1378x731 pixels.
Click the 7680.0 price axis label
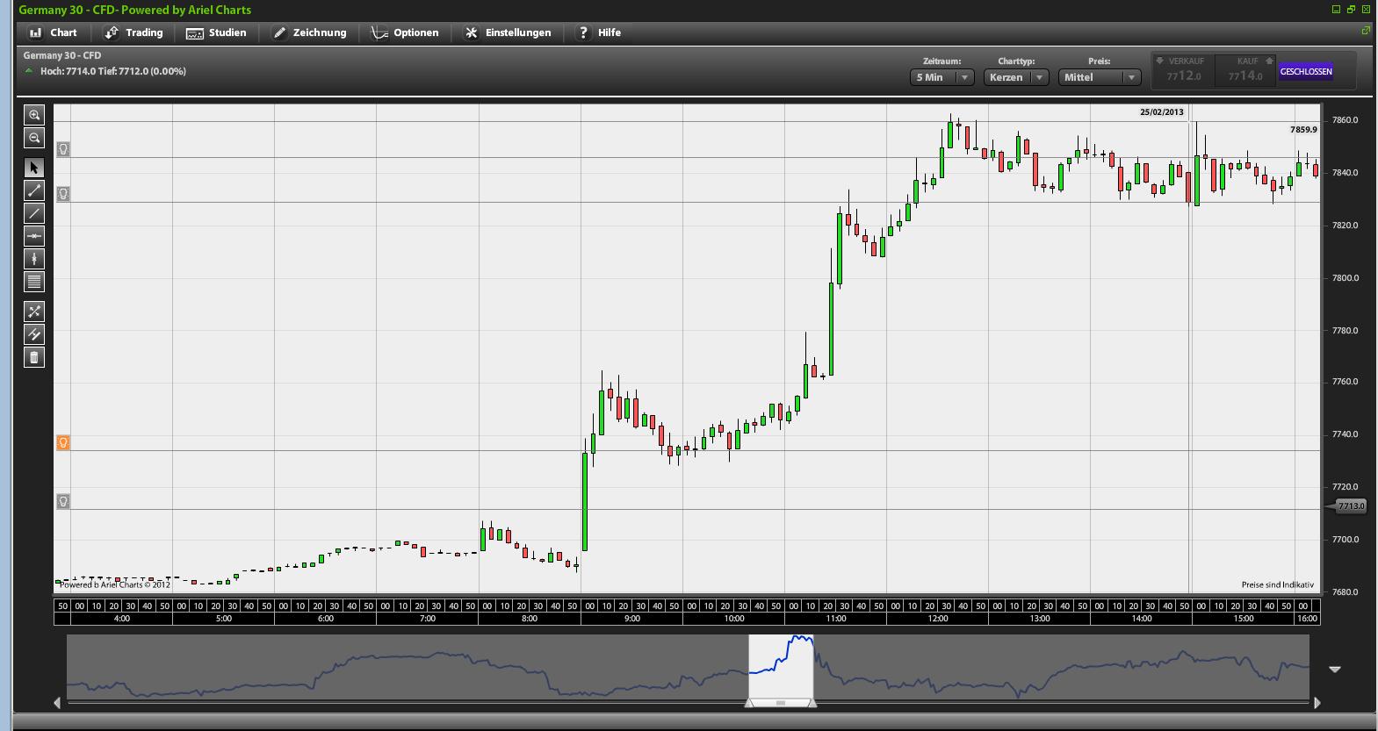pyautogui.click(x=1346, y=592)
